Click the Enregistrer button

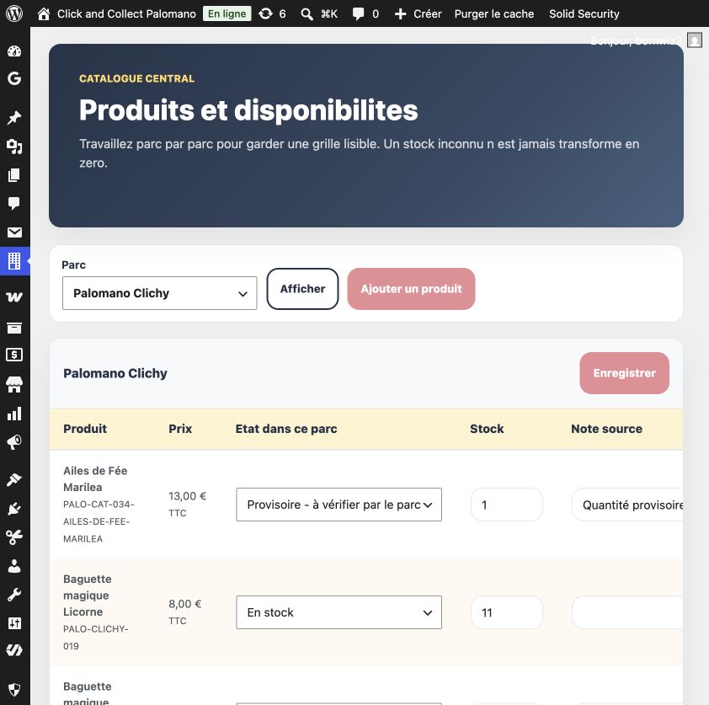625,373
